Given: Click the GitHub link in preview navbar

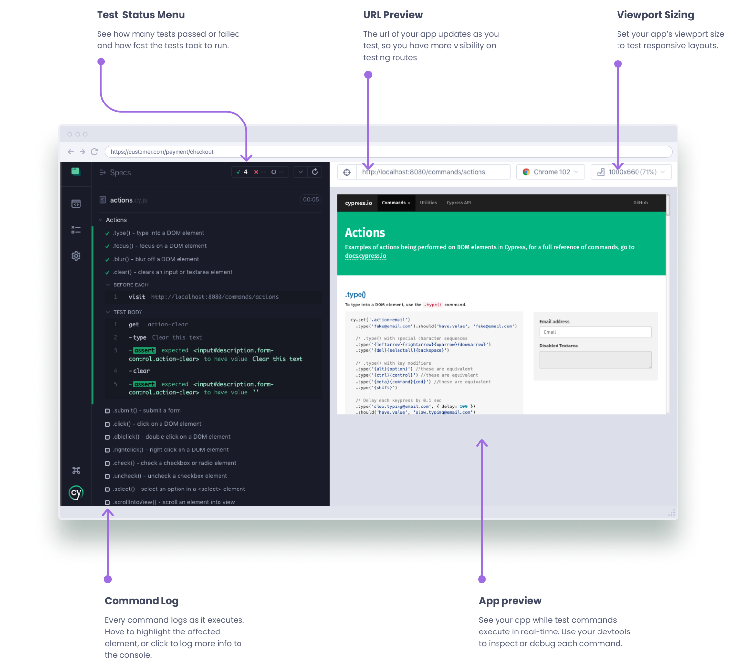Looking at the screenshot, I should coord(640,203).
